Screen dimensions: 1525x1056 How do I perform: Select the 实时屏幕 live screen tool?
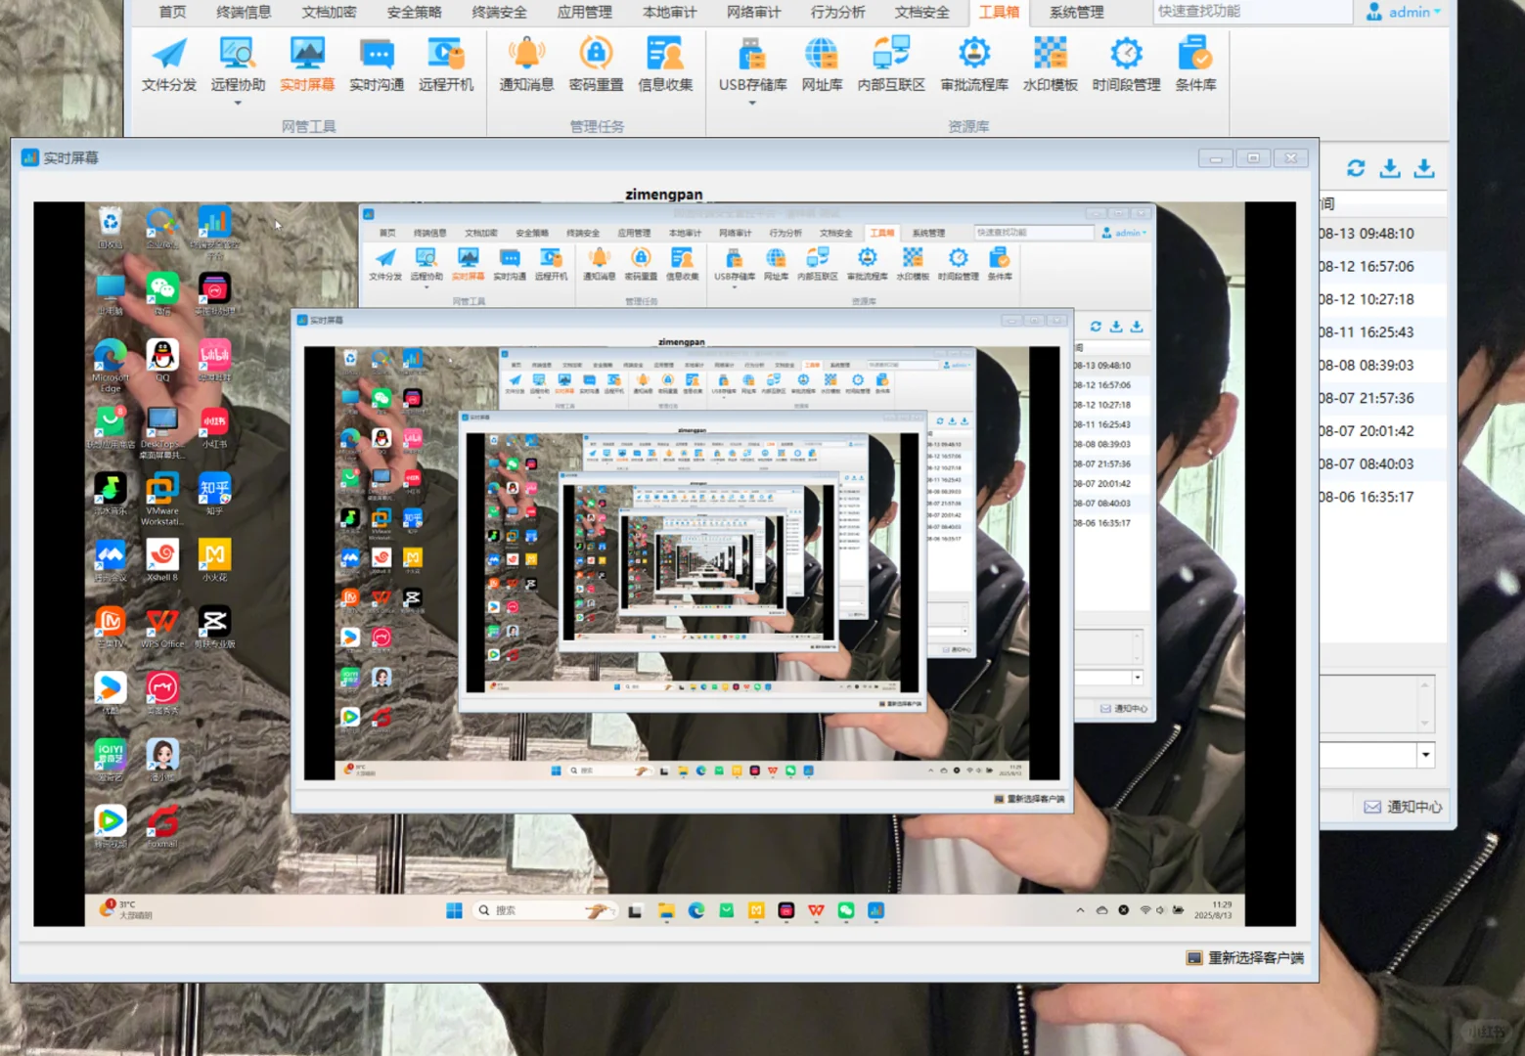[x=307, y=65]
